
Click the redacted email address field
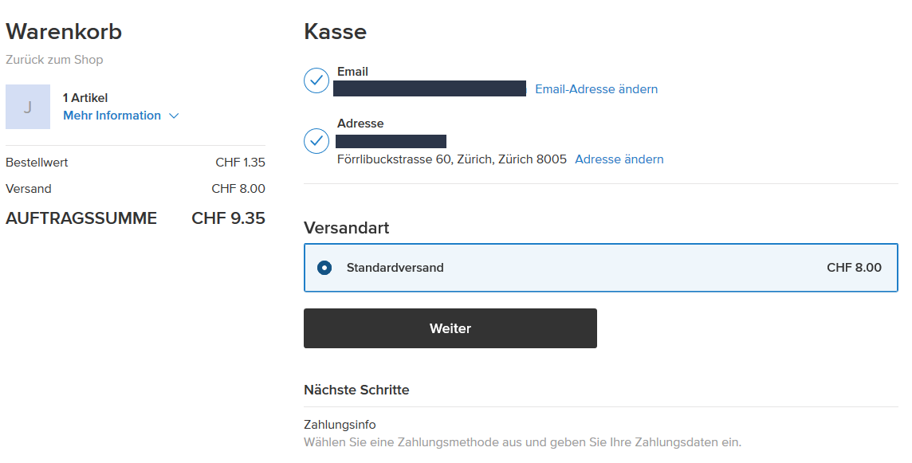(430, 88)
